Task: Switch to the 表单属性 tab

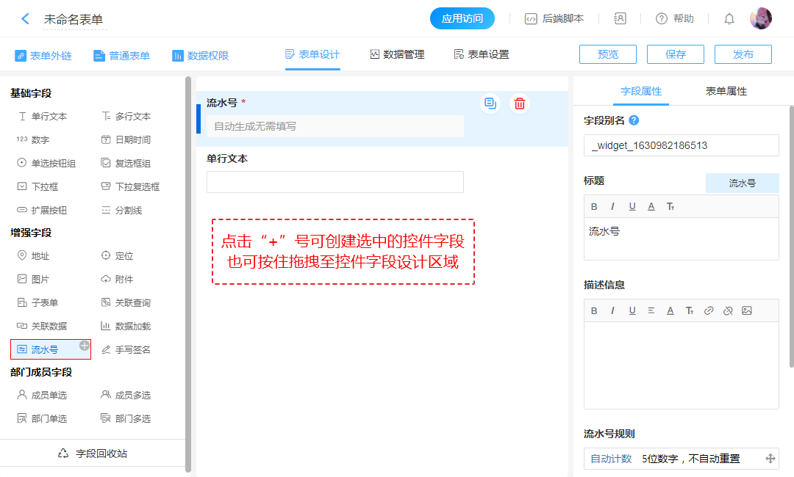Action: point(726,91)
